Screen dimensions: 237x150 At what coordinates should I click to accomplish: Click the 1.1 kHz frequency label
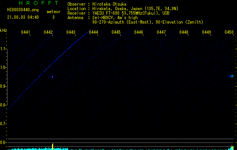[3, 49]
